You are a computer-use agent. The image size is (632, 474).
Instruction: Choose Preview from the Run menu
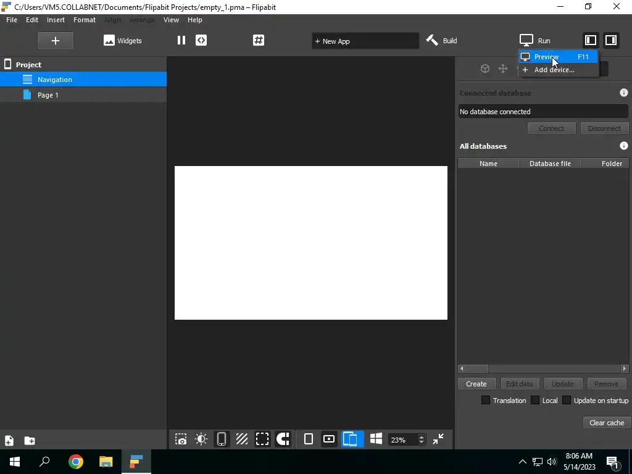point(558,57)
